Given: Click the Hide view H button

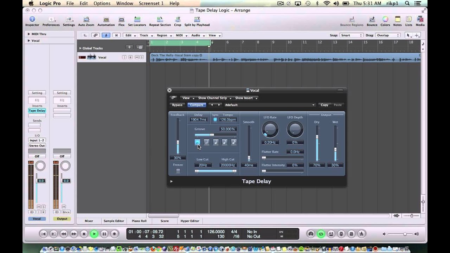Looking at the screenshot, I should pyautogui.click(x=116, y=35).
